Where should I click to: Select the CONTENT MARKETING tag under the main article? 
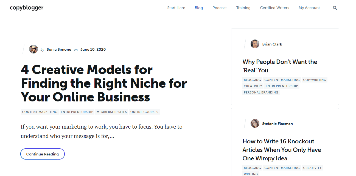pyautogui.click(x=40, y=112)
